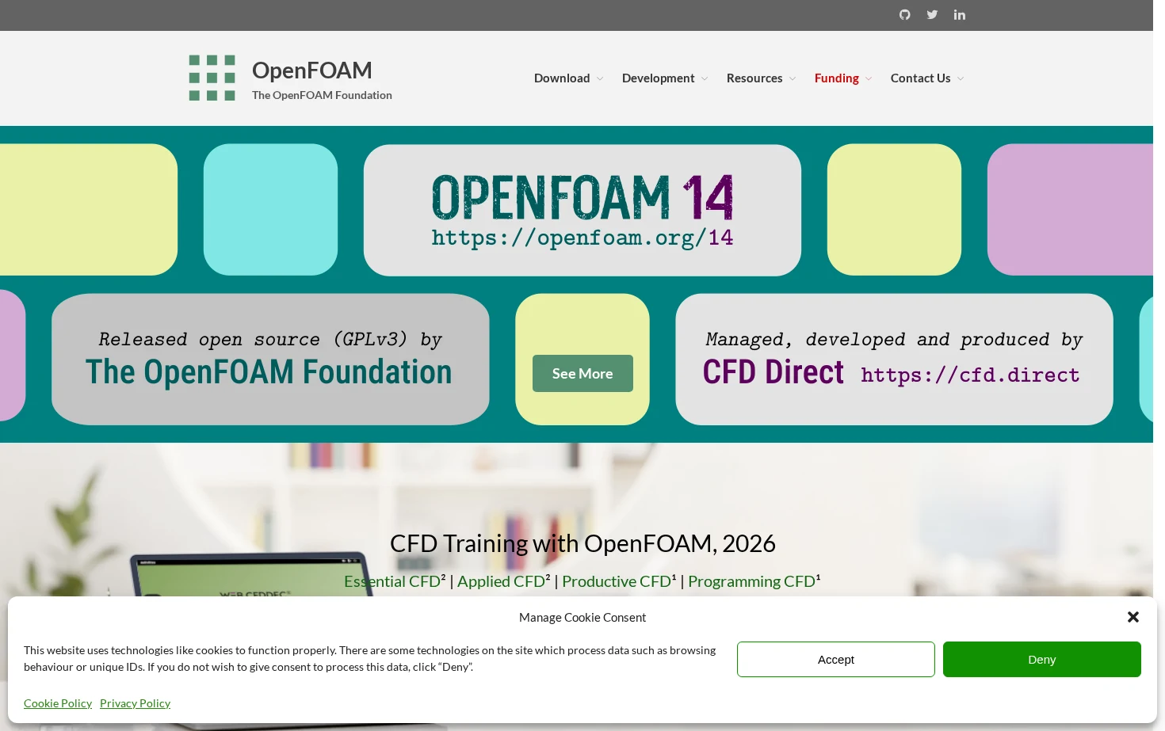Accept the cookie consent
Image resolution: width=1165 pixels, height=731 pixels.
[x=836, y=660]
